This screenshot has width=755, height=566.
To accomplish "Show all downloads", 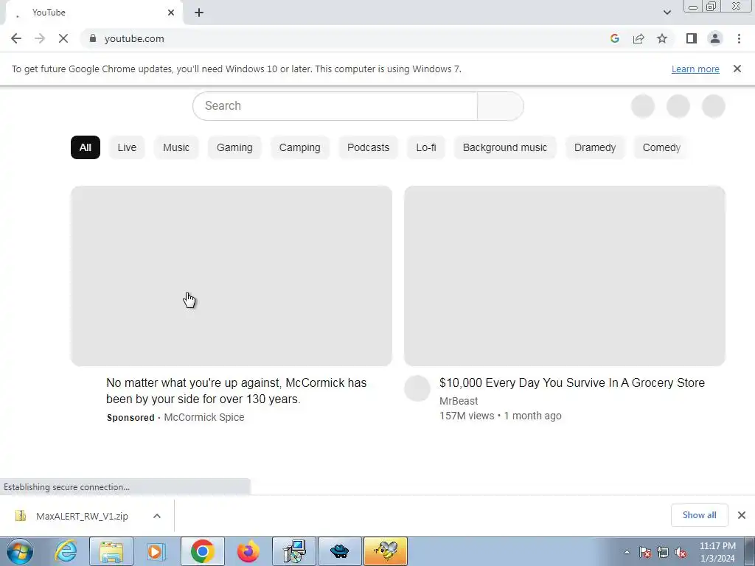I will click(699, 515).
